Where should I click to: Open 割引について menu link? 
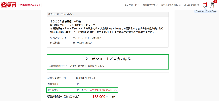click(149, 5)
